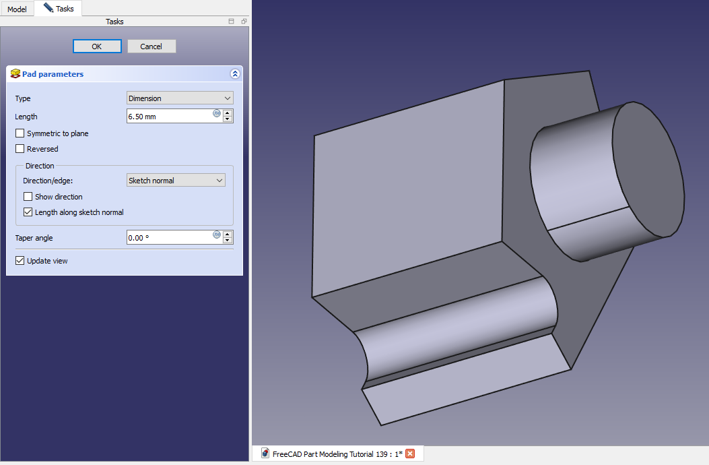Click the Cancel button
The width and height of the screenshot is (709, 465).
coord(151,46)
